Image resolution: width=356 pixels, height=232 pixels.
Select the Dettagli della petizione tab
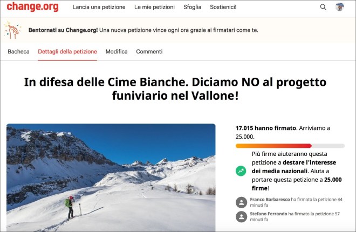[x=67, y=52]
